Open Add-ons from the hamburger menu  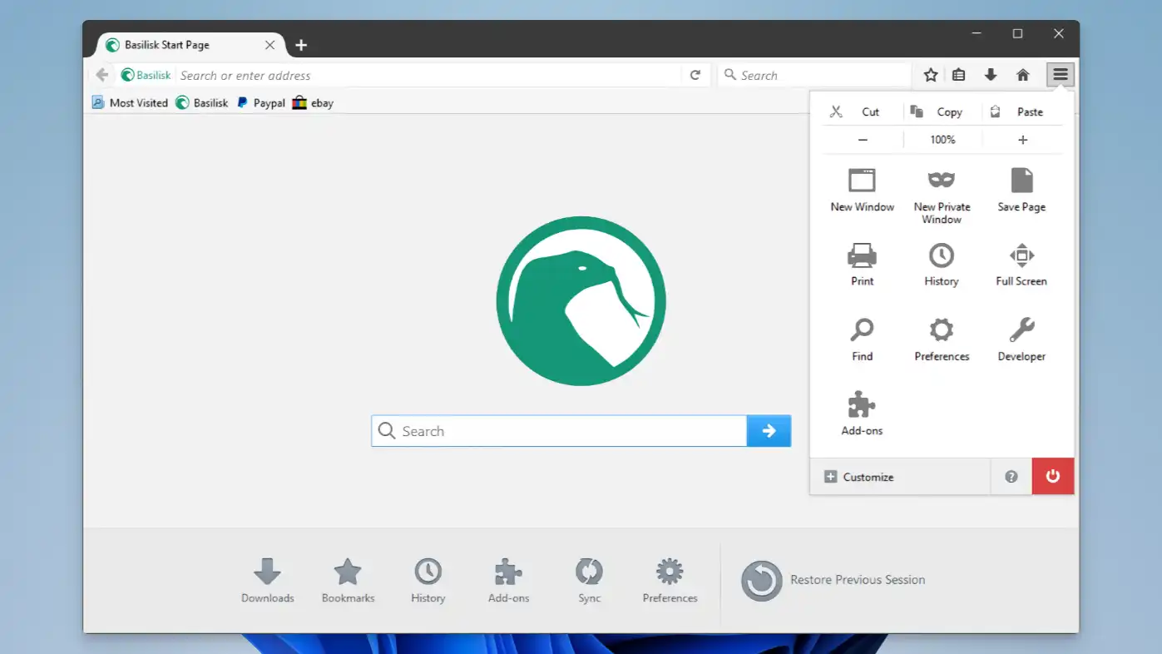click(x=861, y=414)
